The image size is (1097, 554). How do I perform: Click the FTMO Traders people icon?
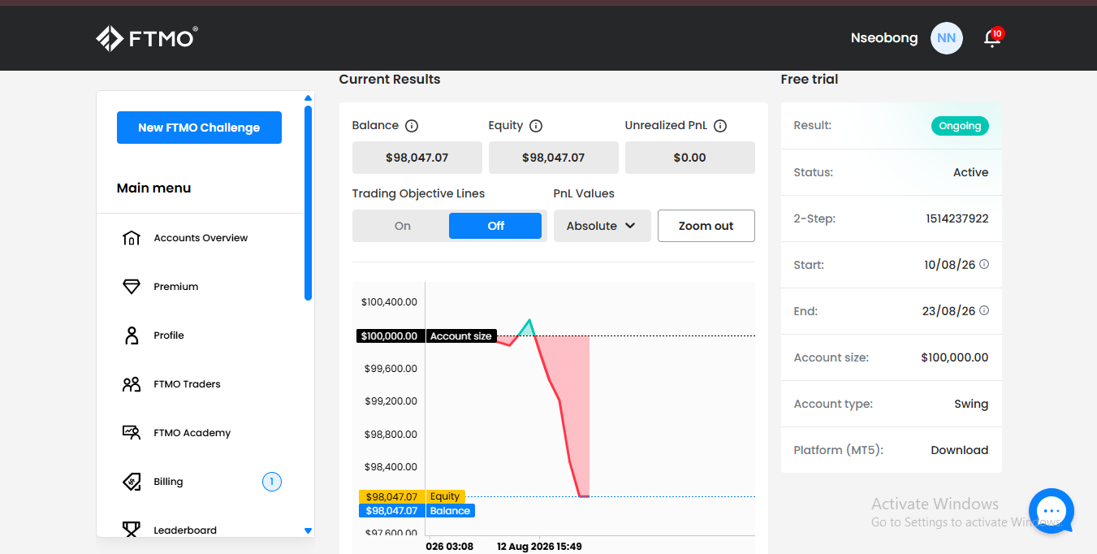pyautogui.click(x=132, y=384)
